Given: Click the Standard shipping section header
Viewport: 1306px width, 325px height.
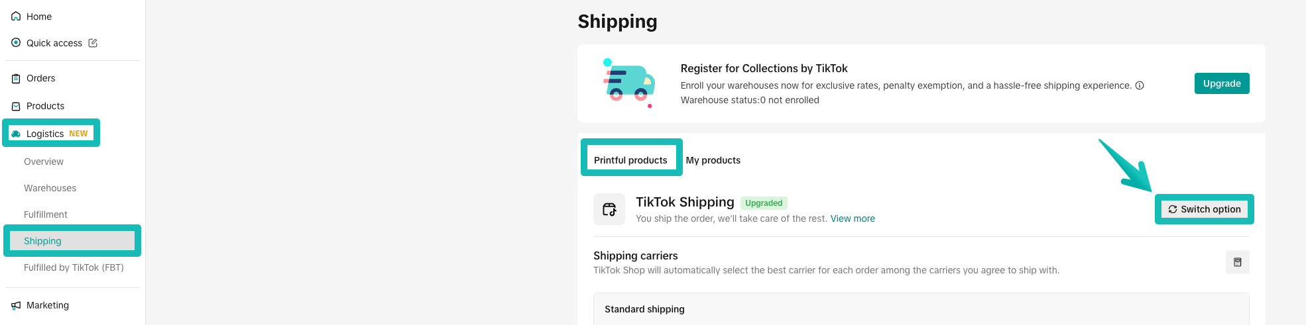Looking at the screenshot, I should tap(644, 309).
